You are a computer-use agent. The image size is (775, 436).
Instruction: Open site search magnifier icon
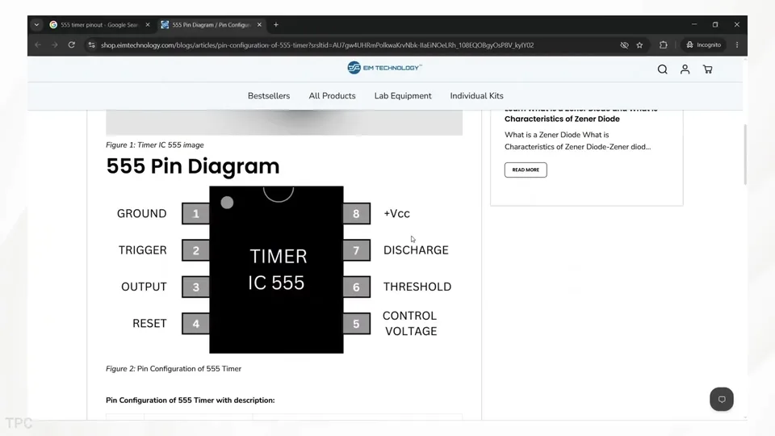[662, 69]
